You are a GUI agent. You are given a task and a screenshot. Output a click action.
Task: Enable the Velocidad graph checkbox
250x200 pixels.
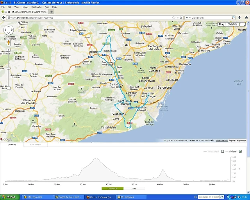click(x=222, y=151)
